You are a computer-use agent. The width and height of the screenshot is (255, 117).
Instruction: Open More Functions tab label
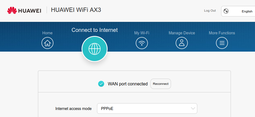(222, 33)
